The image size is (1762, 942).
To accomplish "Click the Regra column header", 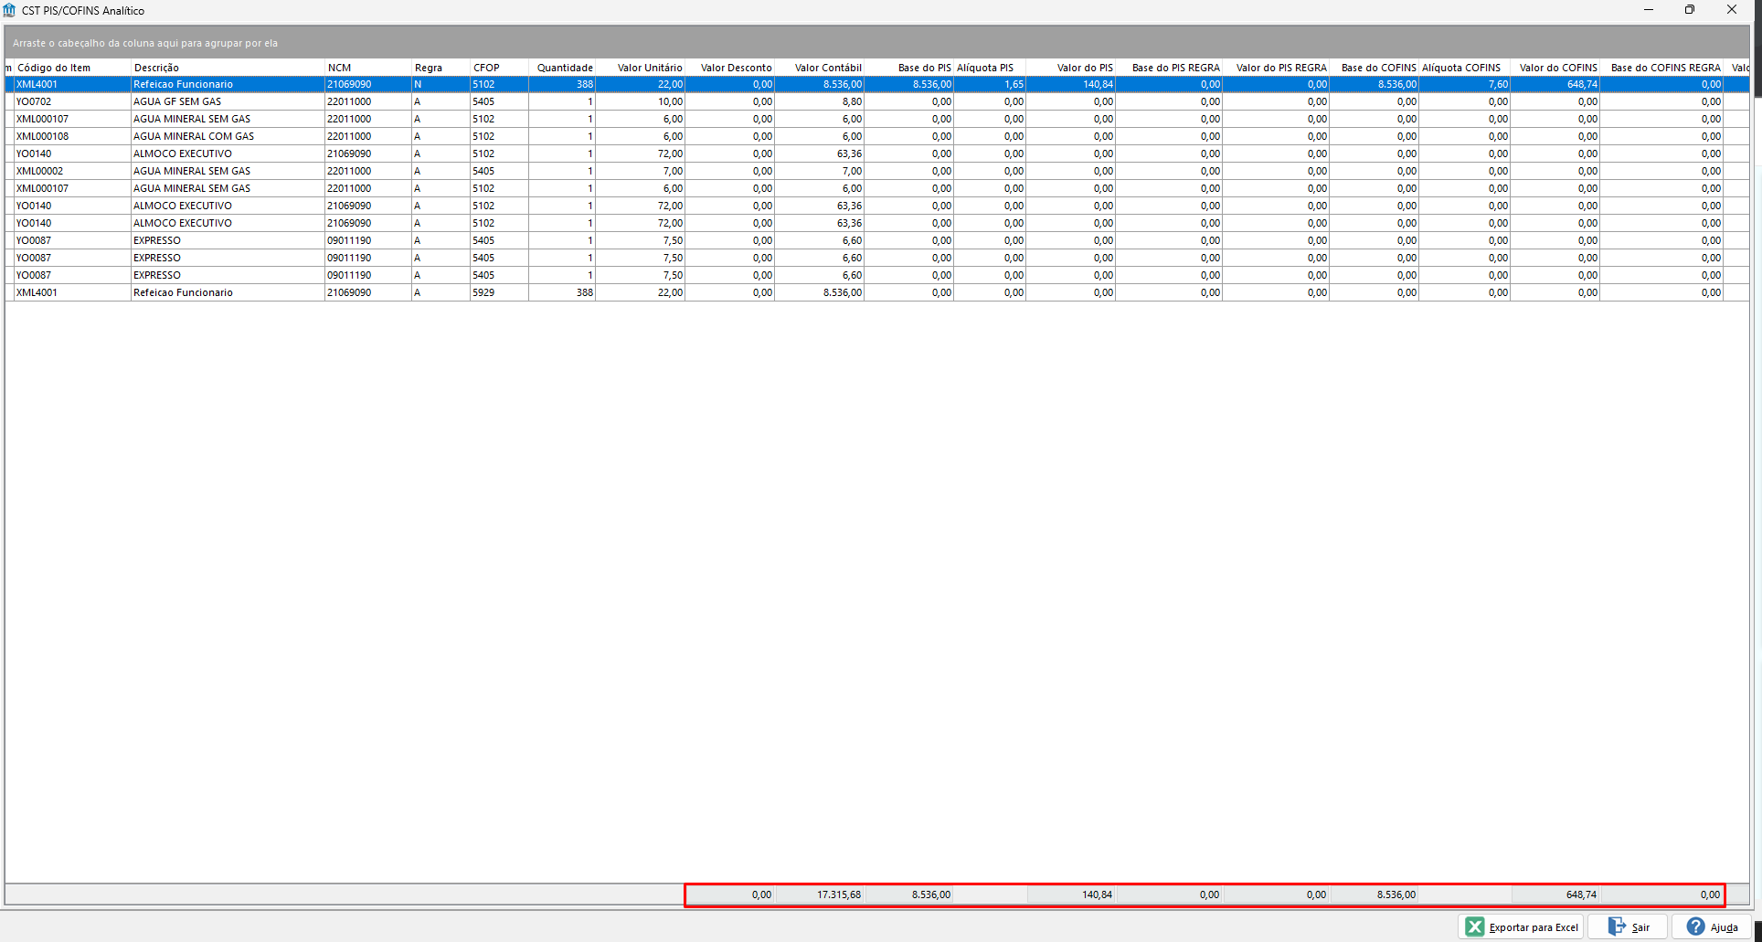I will (440, 68).
